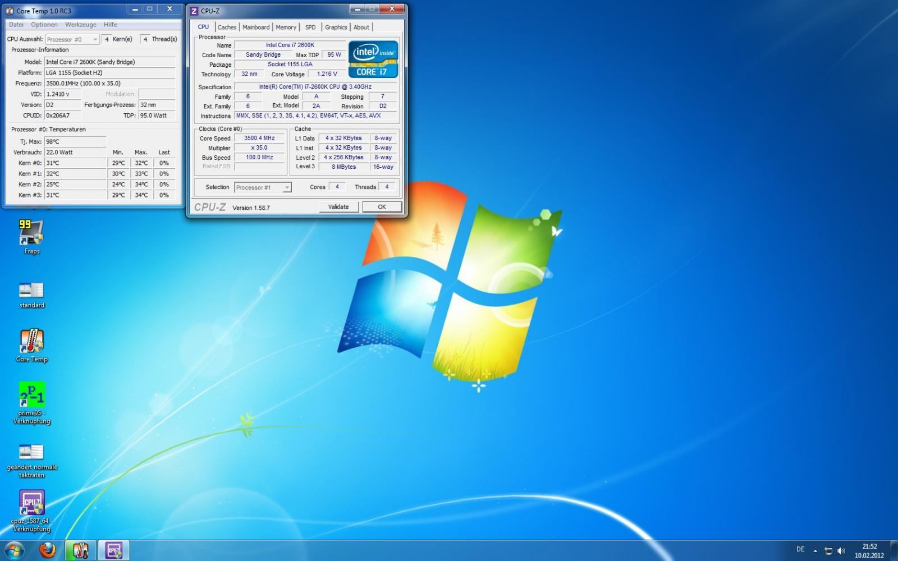
Task: Switch to the Mainboard tab
Action: (x=256, y=27)
